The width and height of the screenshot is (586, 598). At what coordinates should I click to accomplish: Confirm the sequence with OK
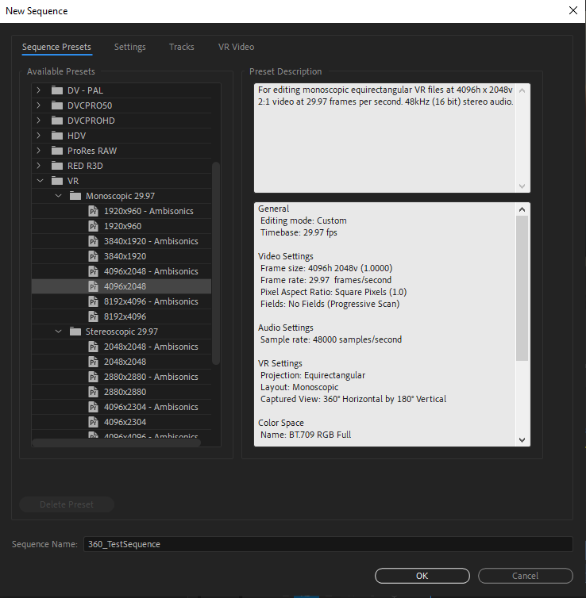pyautogui.click(x=422, y=576)
